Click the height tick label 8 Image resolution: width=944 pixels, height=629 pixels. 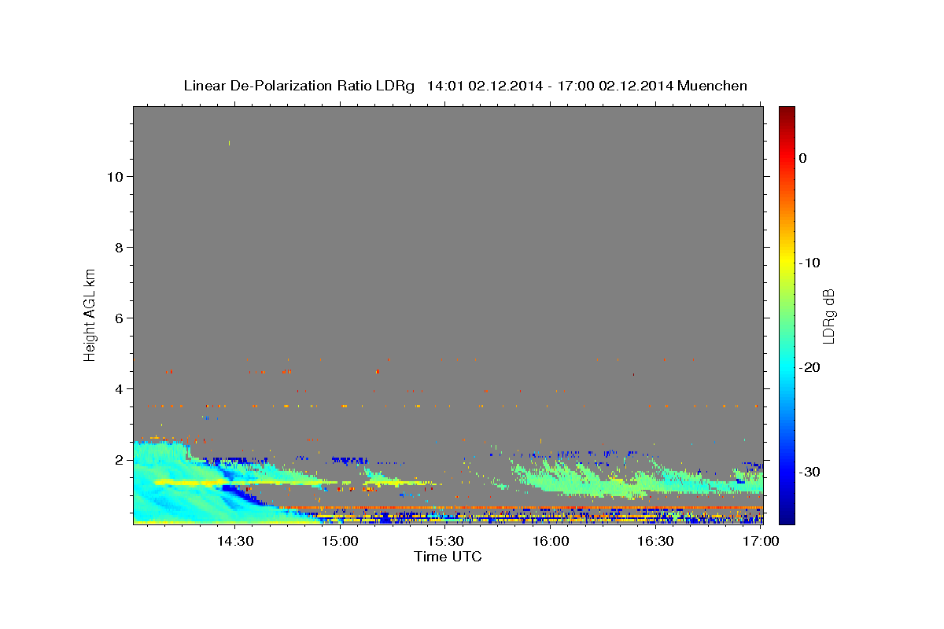[117, 248]
